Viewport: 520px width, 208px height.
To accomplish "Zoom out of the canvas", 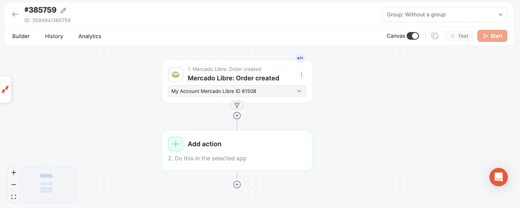I will pyautogui.click(x=14, y=185).
